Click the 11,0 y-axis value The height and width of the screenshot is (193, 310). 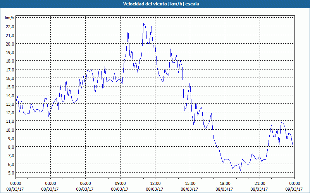coord(10,121)
